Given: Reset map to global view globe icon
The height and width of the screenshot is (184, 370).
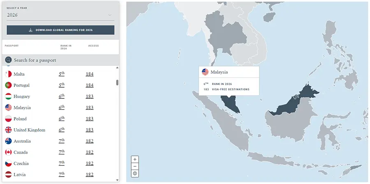Looking at the screenshot, I should coord(135,173).
